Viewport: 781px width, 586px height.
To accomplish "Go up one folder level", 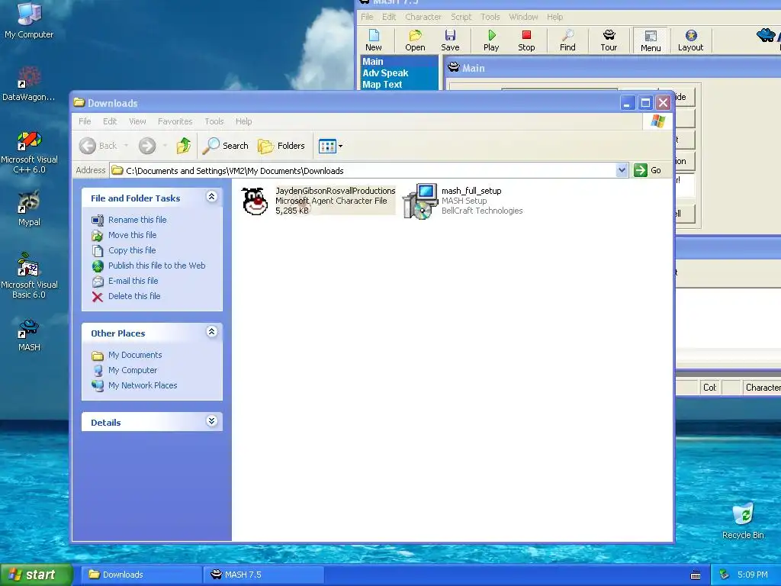I will click(183, 146).
